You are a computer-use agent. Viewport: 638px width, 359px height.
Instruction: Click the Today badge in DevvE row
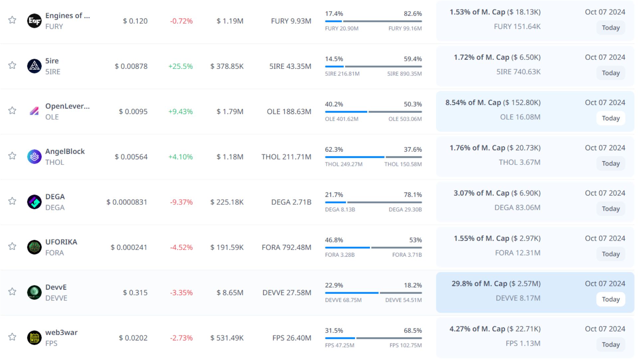coord(610,299)
